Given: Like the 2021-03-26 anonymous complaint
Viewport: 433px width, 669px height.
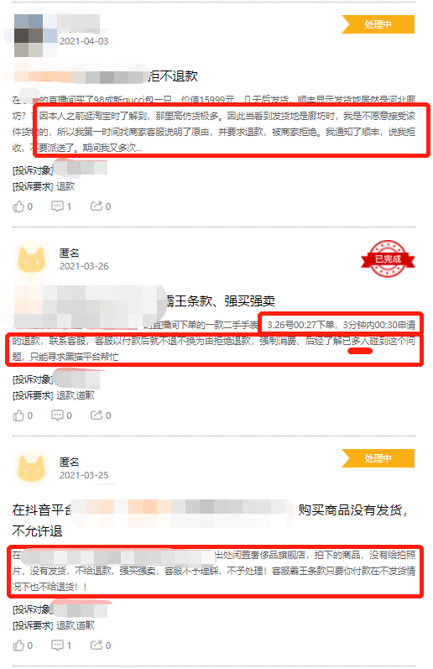Looking at the screenshot, I should coord(23,416).
